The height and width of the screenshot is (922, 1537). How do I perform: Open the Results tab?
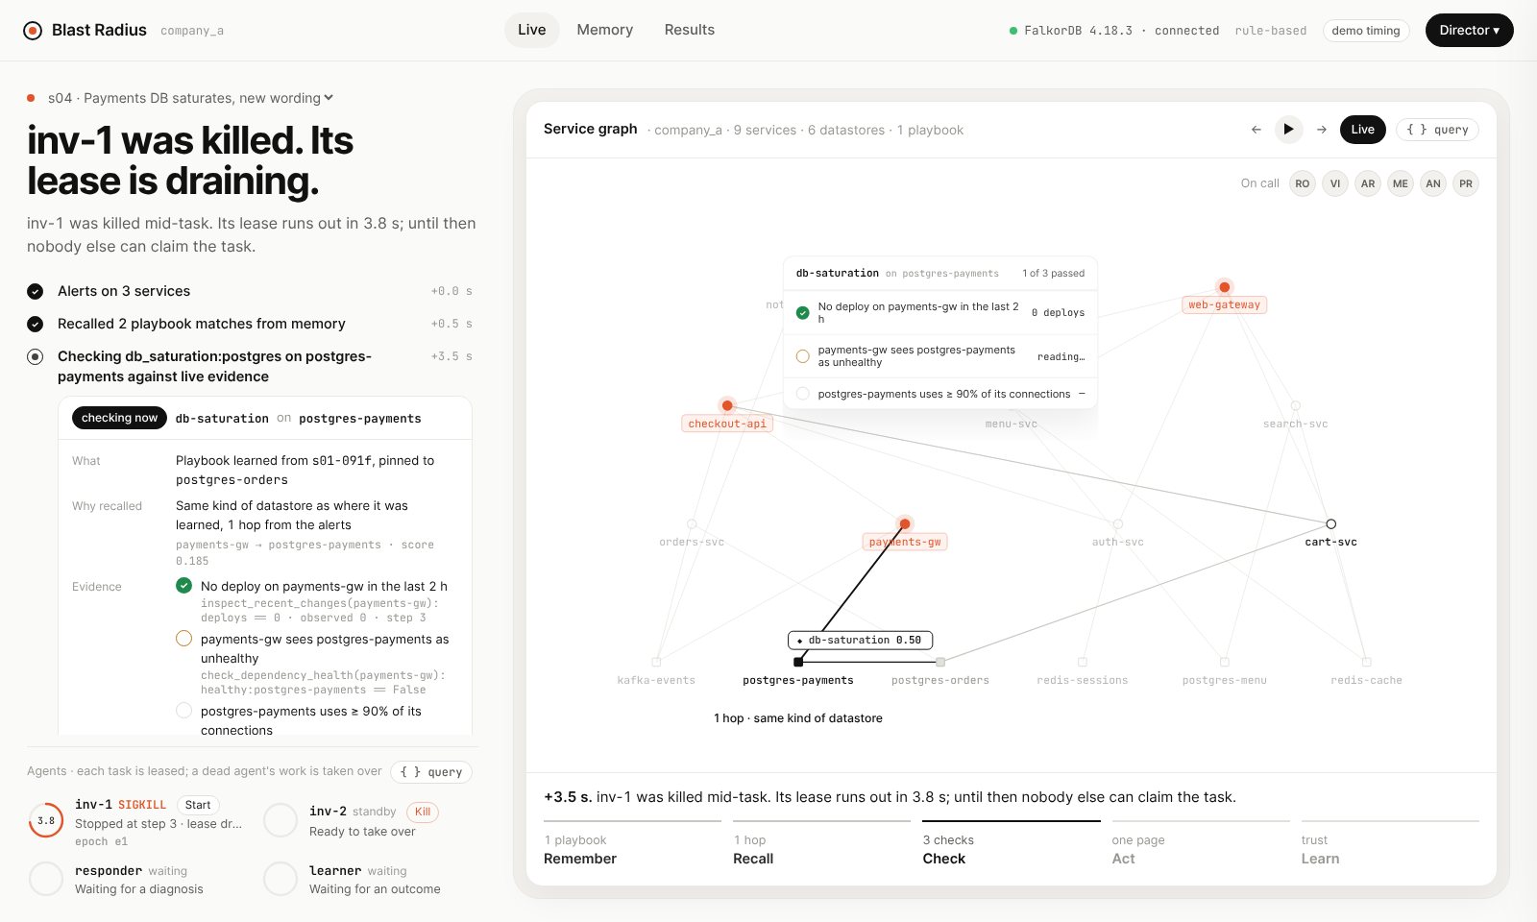[x=690, y=30]
